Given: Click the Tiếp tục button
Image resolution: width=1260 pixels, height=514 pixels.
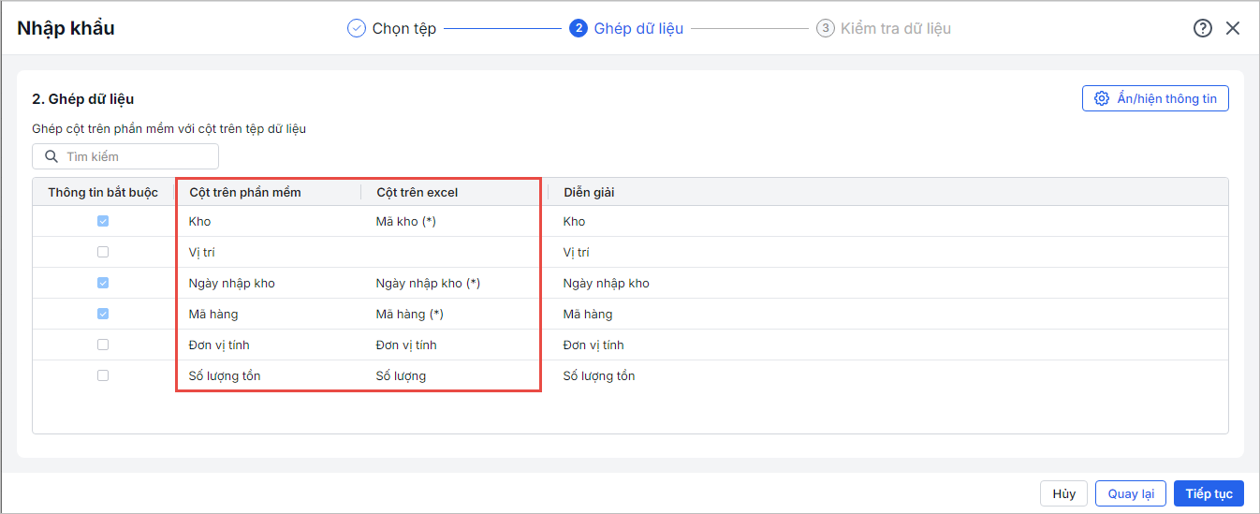Looking at the screenshot, I should pyautogui.click(x=1209, y=493).
